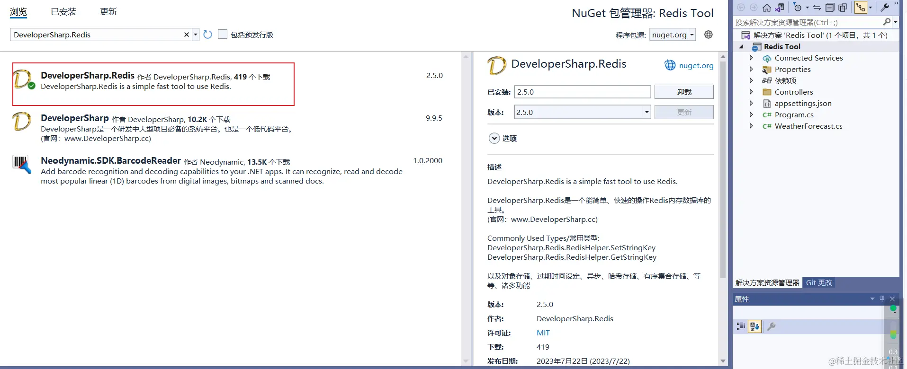The image size is (907, 369).
Task: Collapse the Redis Tool project node
Action: 741,47
